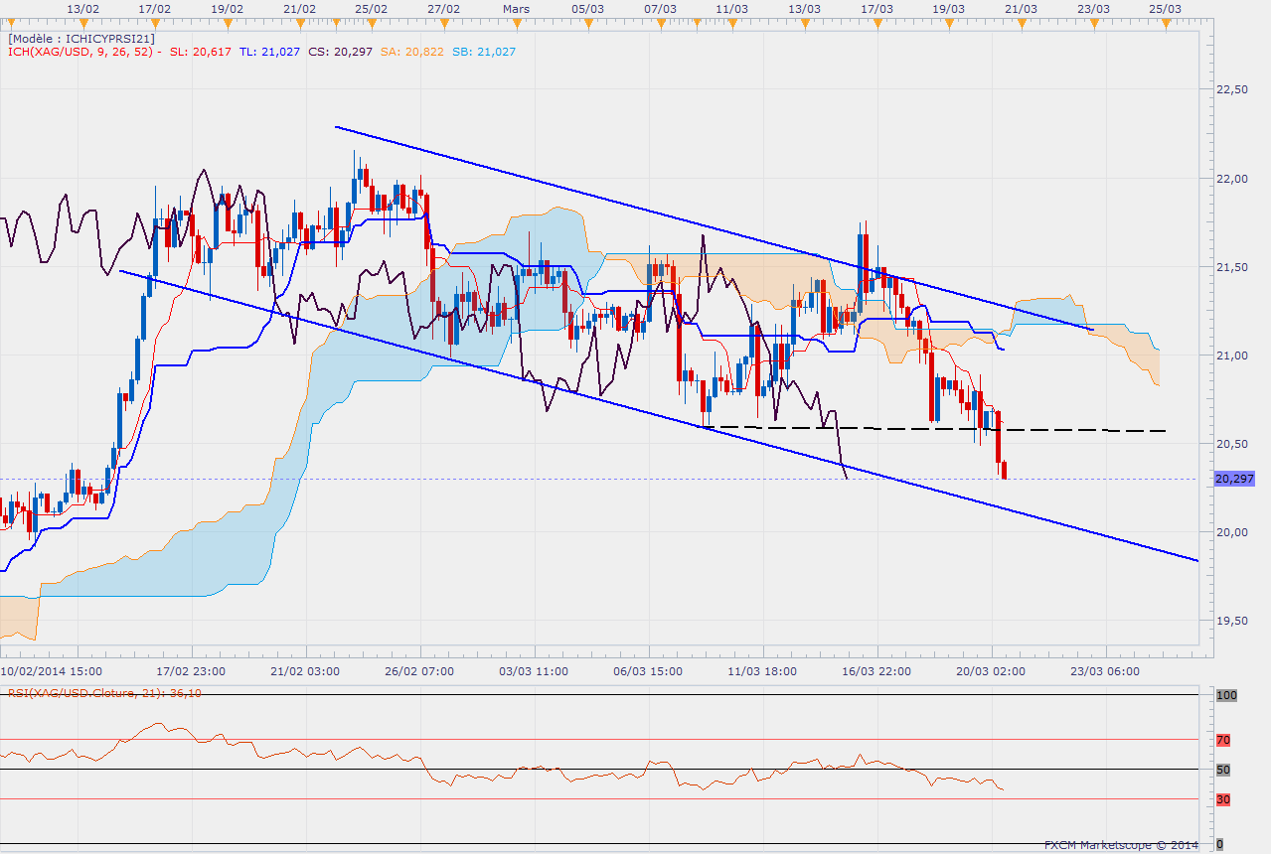Click the RSI 50 level label

point(1223,770)
